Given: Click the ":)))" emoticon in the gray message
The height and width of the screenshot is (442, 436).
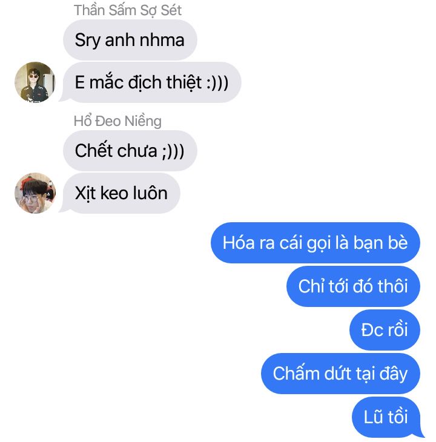Looking at the screenshot, I should coord(217,82).
